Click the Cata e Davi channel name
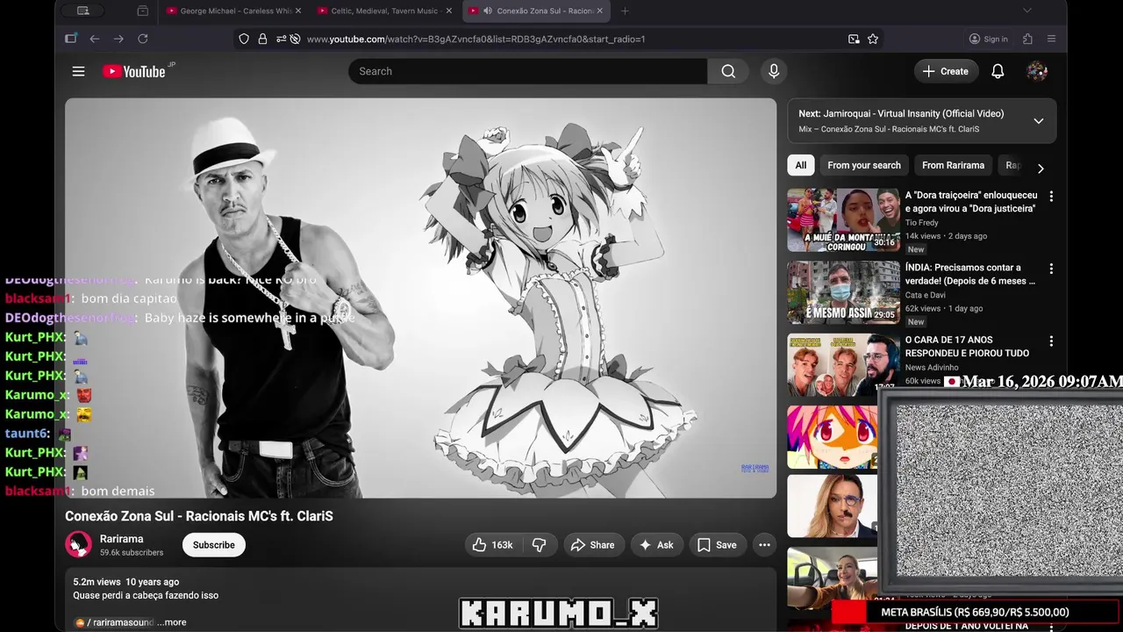The image size is (1123, 632). (926, 295)
